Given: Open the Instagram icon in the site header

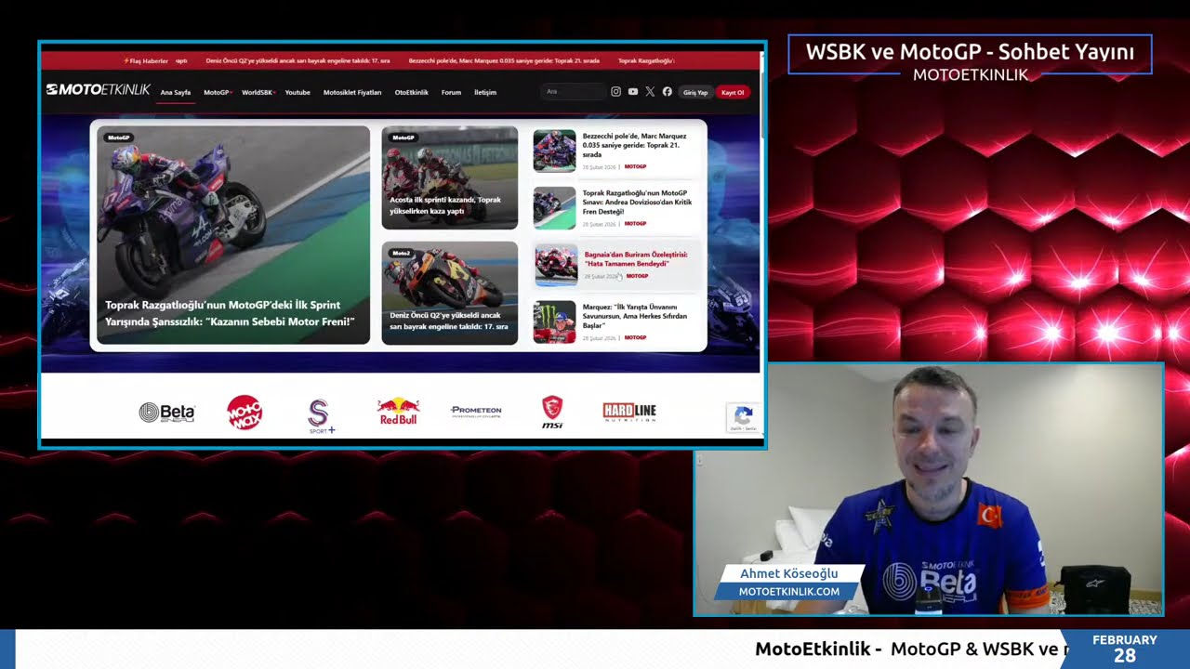Looking at the screenshot, I should [615, 92].
